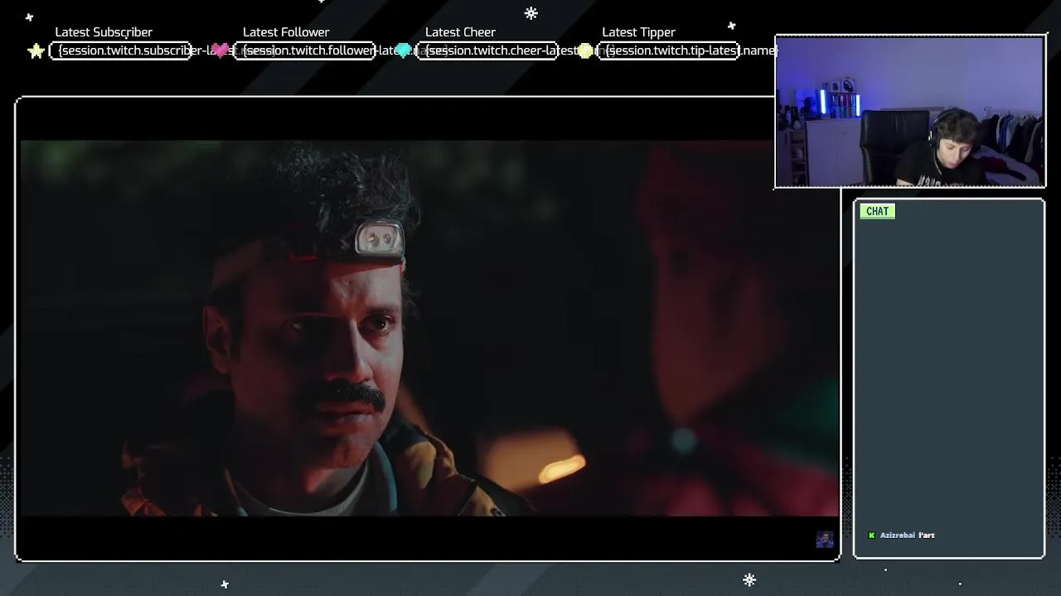Select the session.twitch.follower-latest name field
This screenshot has width=1061, height=596.
305,50
